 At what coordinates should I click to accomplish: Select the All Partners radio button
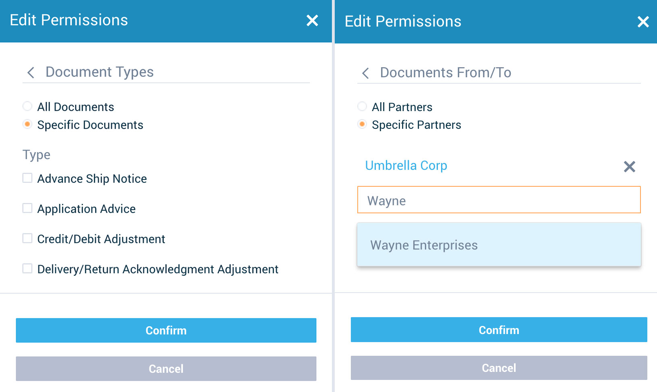tap(362, 106)
